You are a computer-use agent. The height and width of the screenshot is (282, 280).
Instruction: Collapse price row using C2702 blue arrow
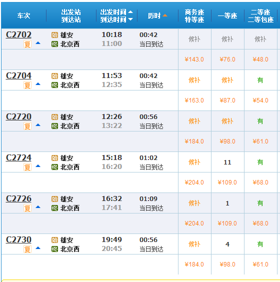tap(38, 43)
